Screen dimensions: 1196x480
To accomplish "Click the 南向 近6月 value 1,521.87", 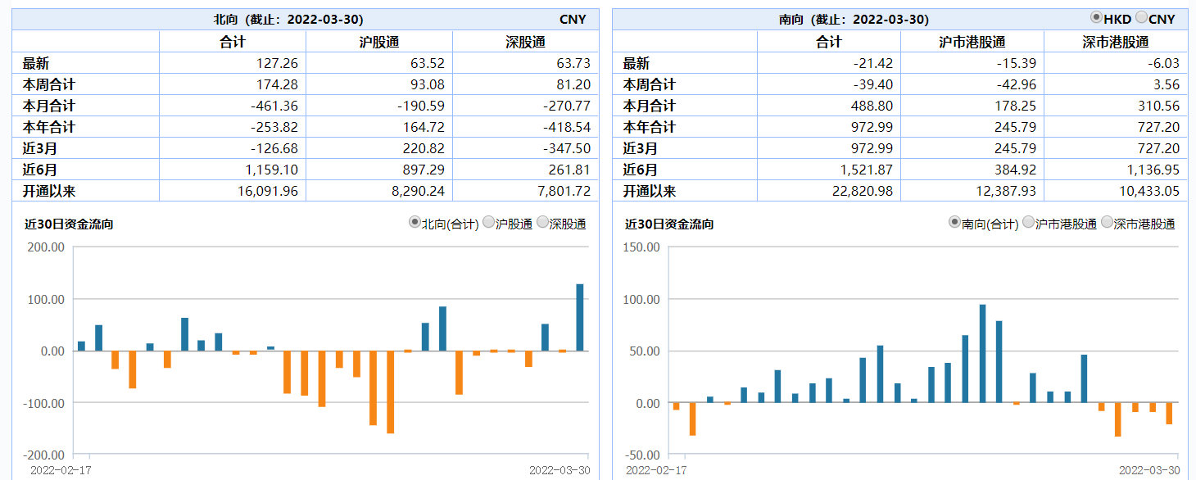I will (x=867, y=170).
